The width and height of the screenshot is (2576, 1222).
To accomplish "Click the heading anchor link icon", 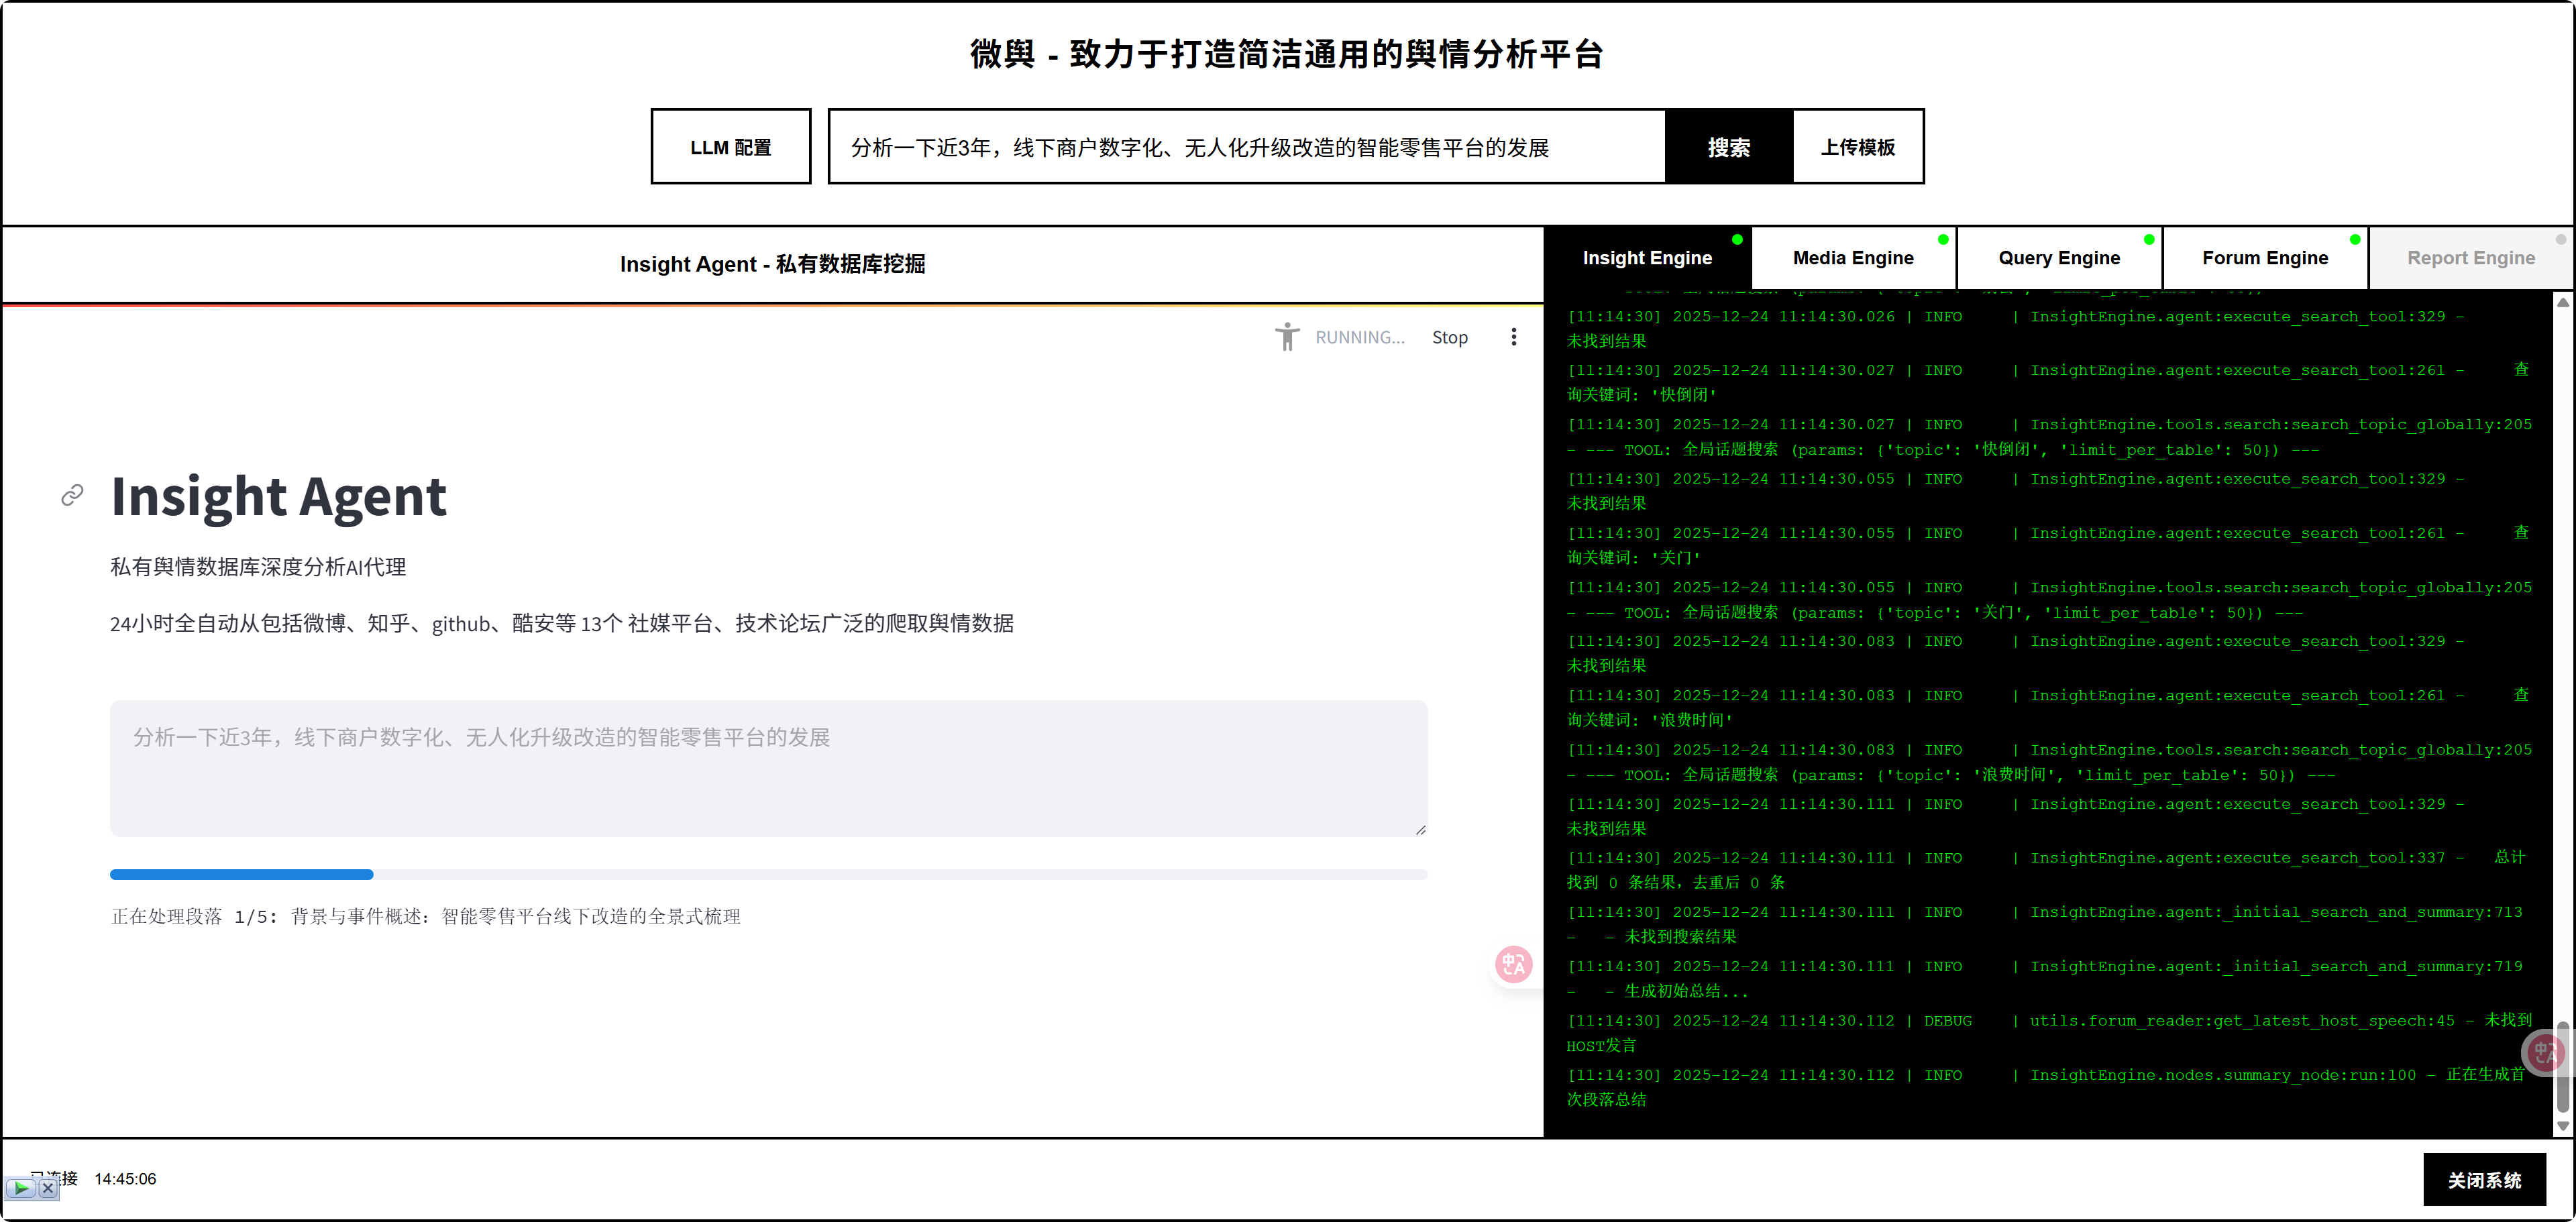I will click(x=72, y=495).
